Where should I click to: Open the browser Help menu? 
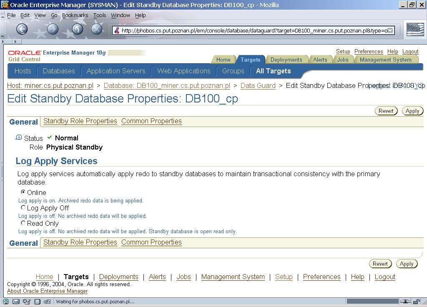[141, 15]
